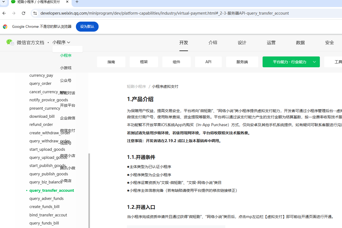Image resolution: width=342 pixels, height=228 pixels.
Task: Click the 1.产品介绍 heading
Action: 140,99
